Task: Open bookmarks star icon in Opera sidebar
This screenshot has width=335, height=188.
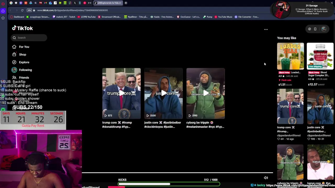Action: tap(3, 18)
